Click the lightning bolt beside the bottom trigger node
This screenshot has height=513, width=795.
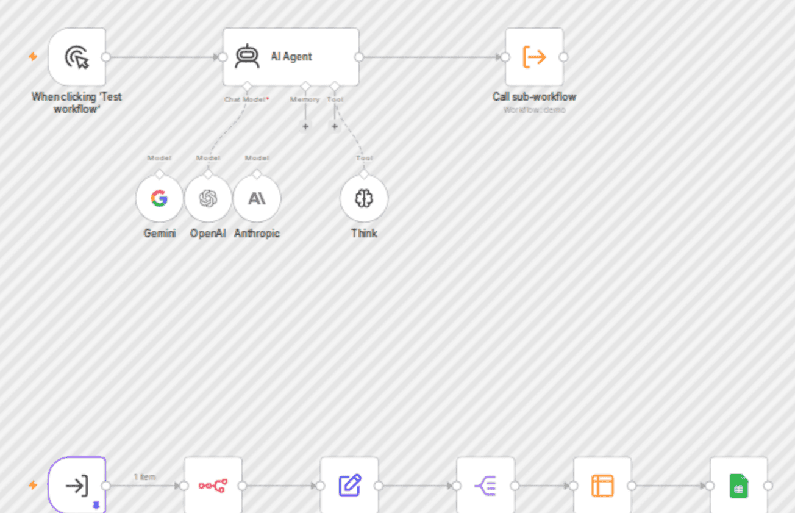tap(33, 486)
